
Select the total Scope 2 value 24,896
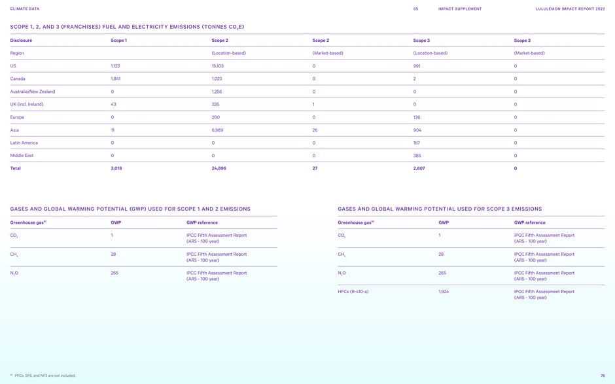[219, 168]
